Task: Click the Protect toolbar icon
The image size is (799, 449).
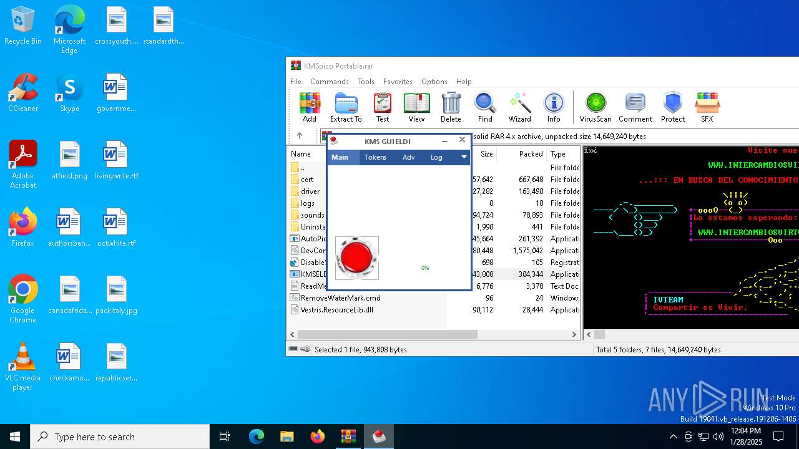Action: (x=673, y=107)
